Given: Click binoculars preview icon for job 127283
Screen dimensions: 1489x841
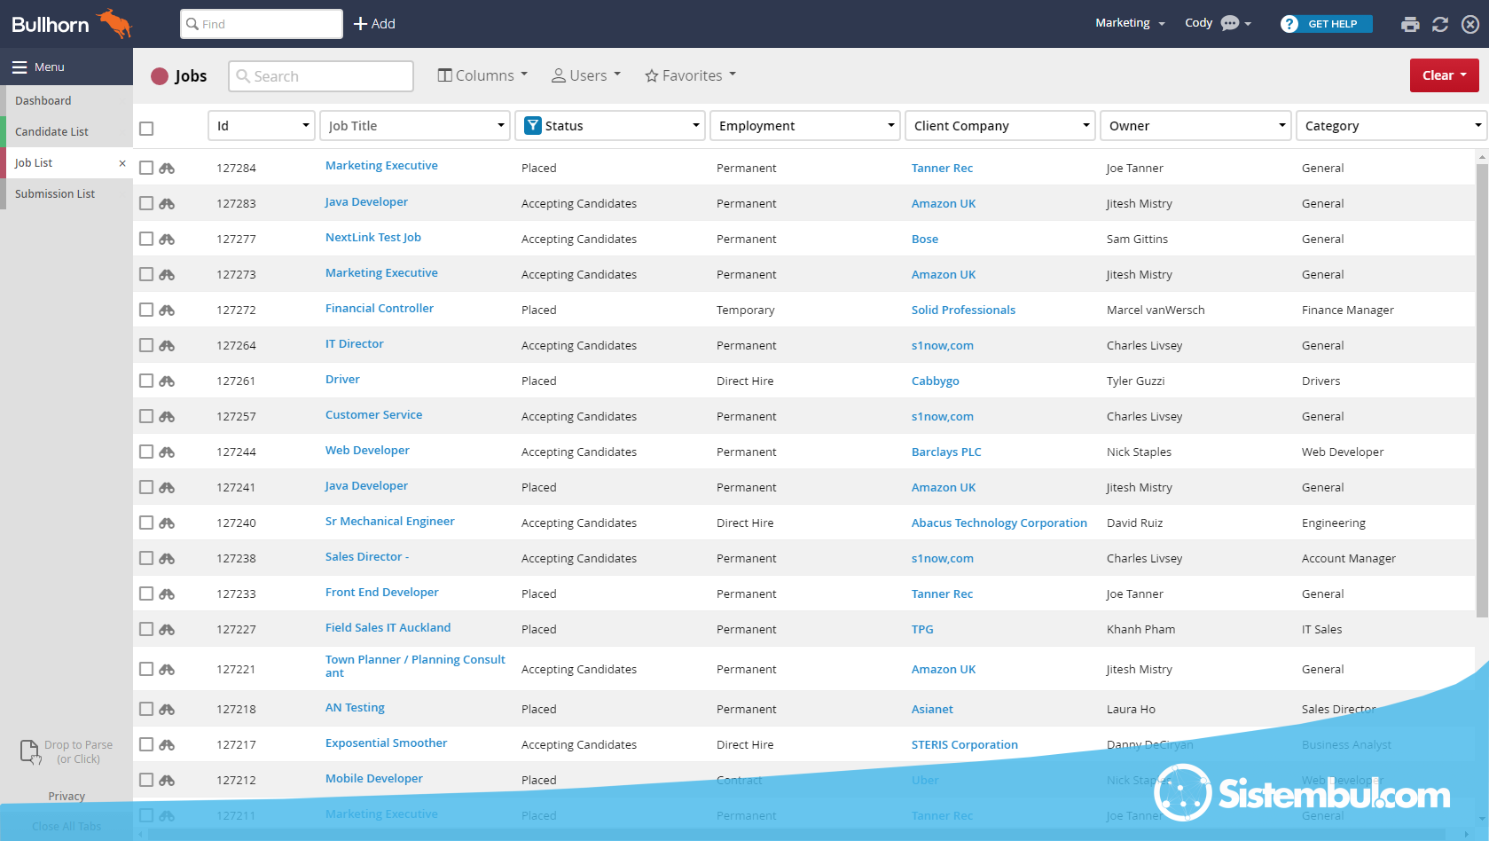Looking at the screenshot, I should 167,203.
